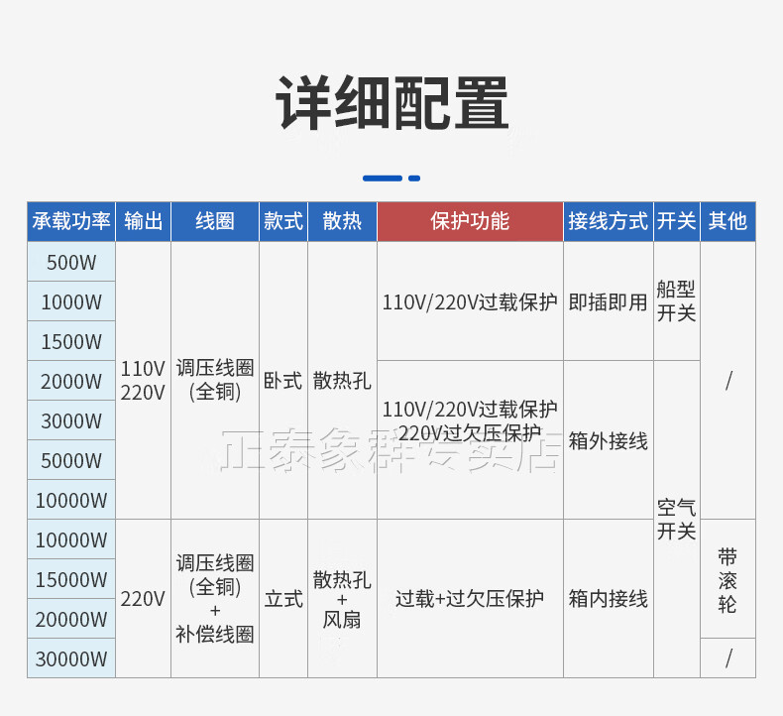The width and height of the screenshot is (783, 716).
Task: Select the 船型开关 switch cell
Action: [x=676, y=301]
